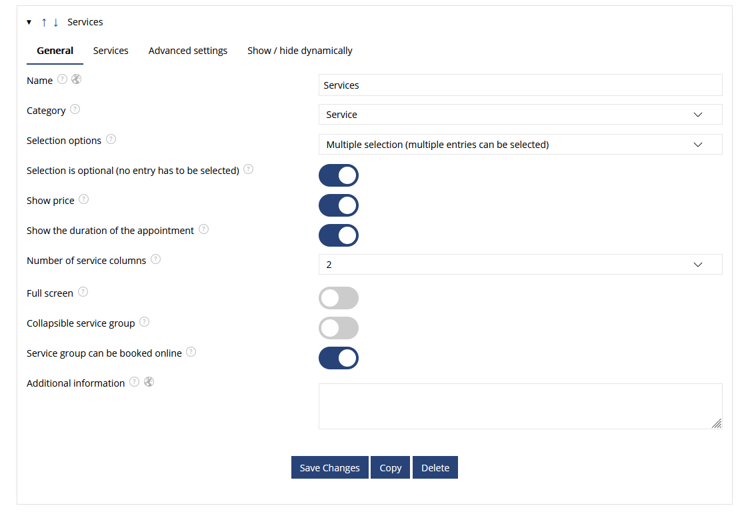Click Save Changes button
The image size is (742, 514).
(x=330, y=467)
